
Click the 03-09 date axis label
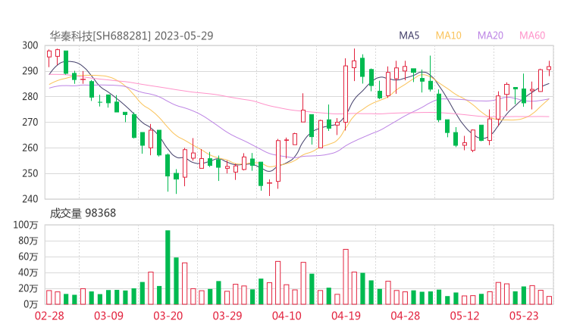(x=108, y=316)
